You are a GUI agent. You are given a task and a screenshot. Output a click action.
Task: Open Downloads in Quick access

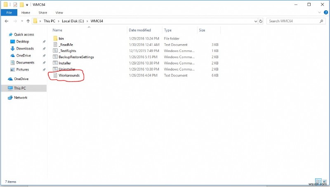click(25, 48)
